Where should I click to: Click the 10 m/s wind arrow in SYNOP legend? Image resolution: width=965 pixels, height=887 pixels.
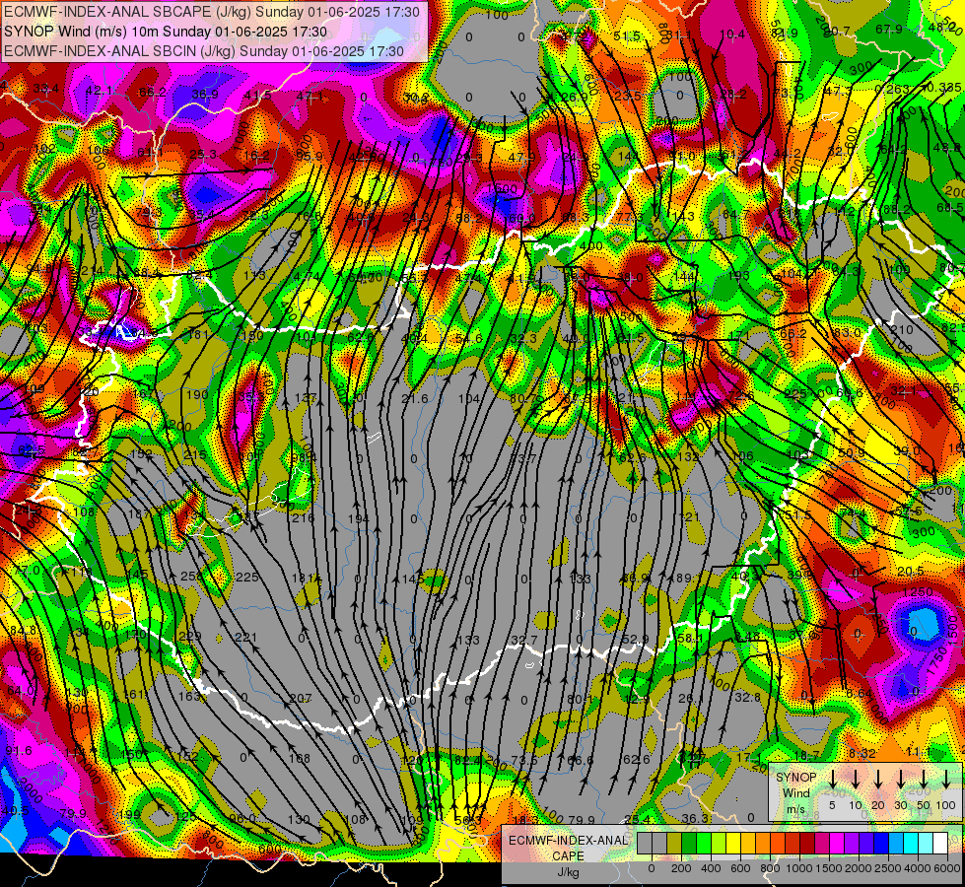point(856,779)
